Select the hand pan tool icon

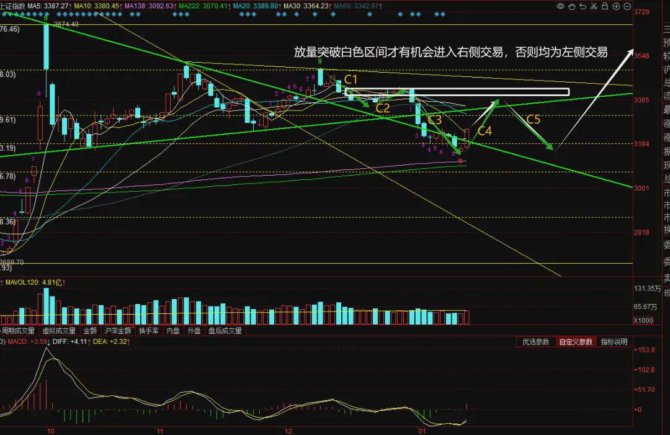pos(572,6)
